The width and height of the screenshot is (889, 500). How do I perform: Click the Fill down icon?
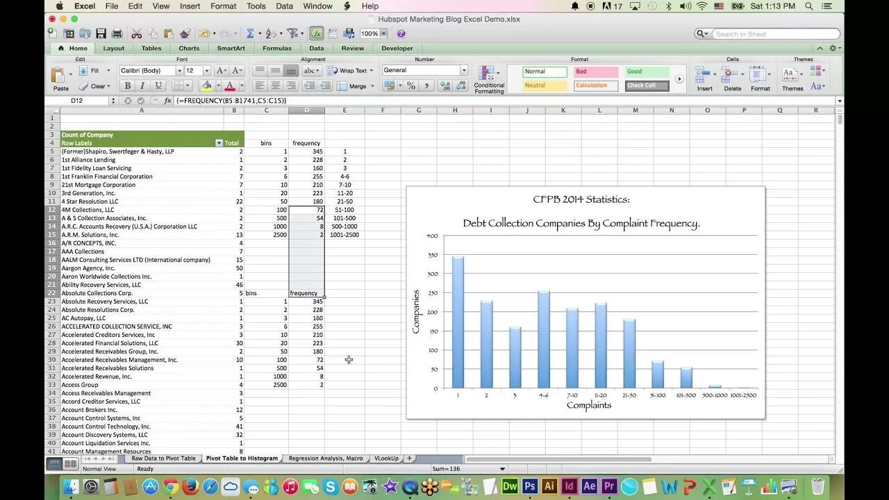coord(83,71)
